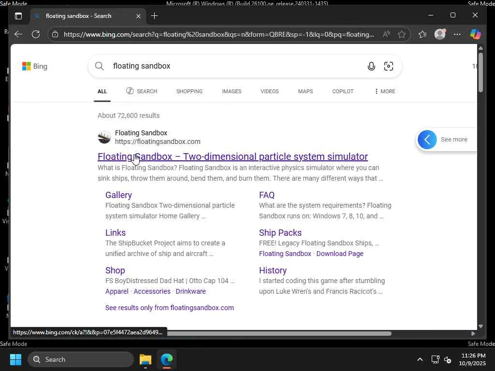The width and height of the screenshot is (495, 371).
Task: Refresh the current page
Action: pos(36,34)
